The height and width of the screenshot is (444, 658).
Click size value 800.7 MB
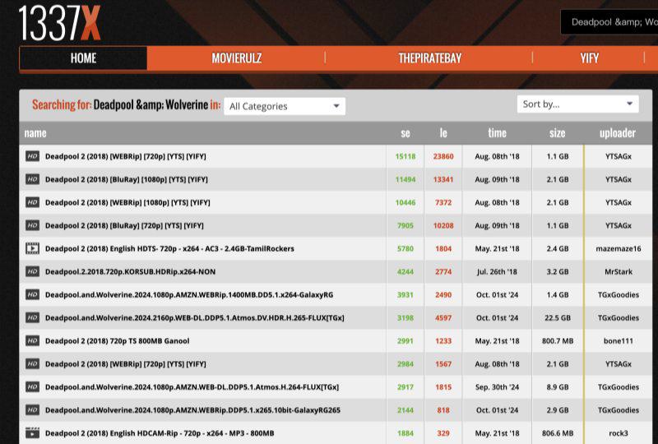point(558,340)
